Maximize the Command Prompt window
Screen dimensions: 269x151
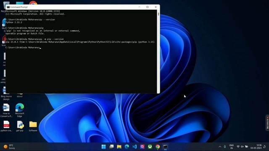click(148, 7)
